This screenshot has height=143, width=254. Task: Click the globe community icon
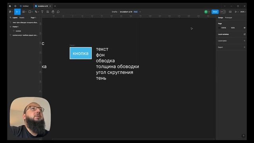[15, 6]
